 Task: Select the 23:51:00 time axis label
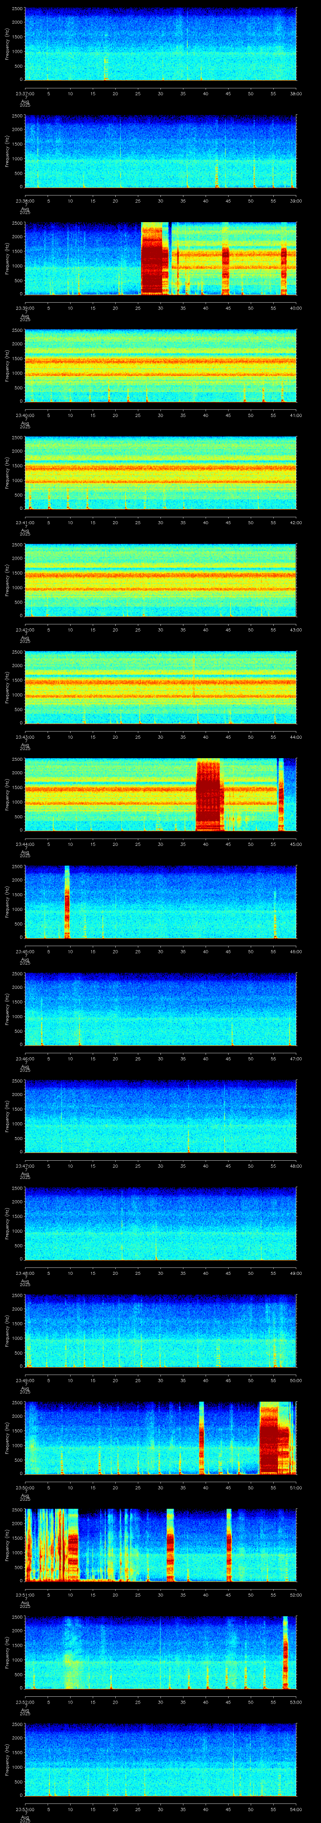pyautogui.click(x=25, y=1594)
